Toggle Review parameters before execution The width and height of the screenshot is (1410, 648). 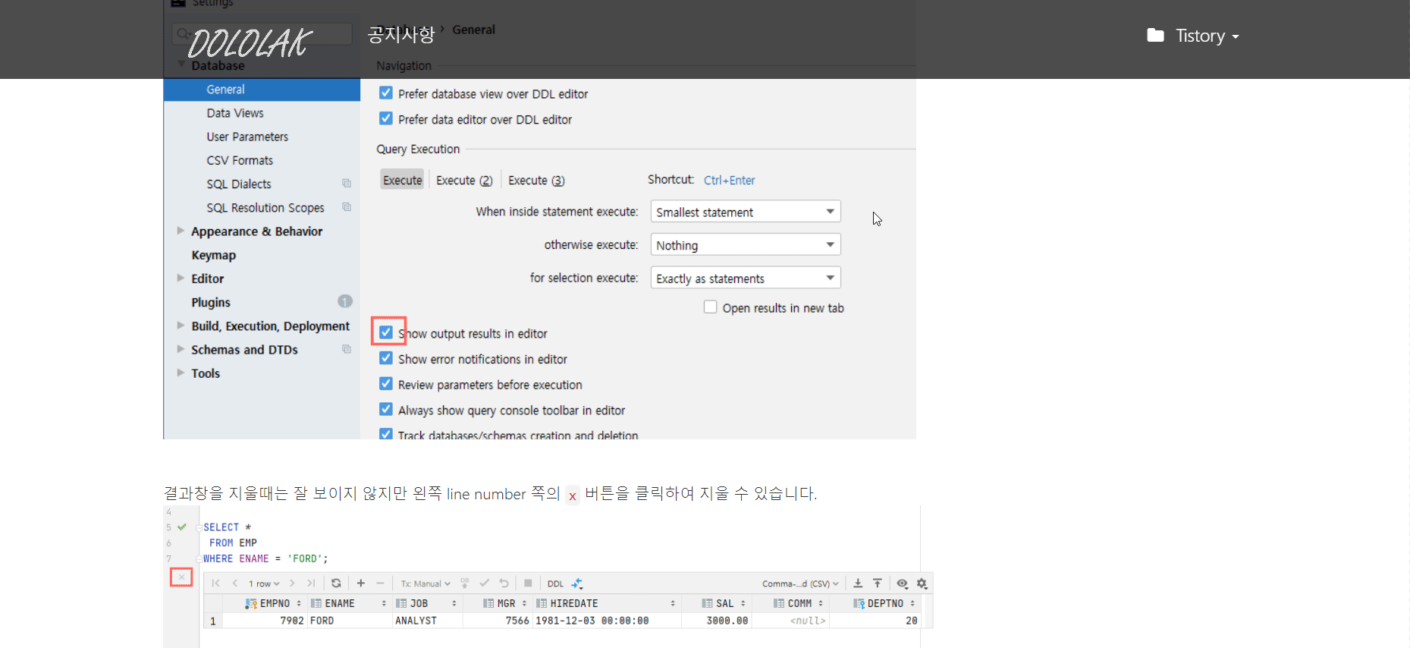386,384
